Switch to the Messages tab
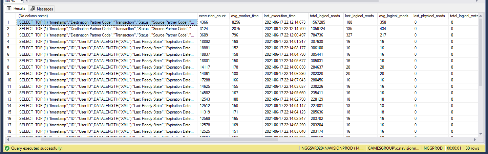The image size is (488, 154). point(44,9)
